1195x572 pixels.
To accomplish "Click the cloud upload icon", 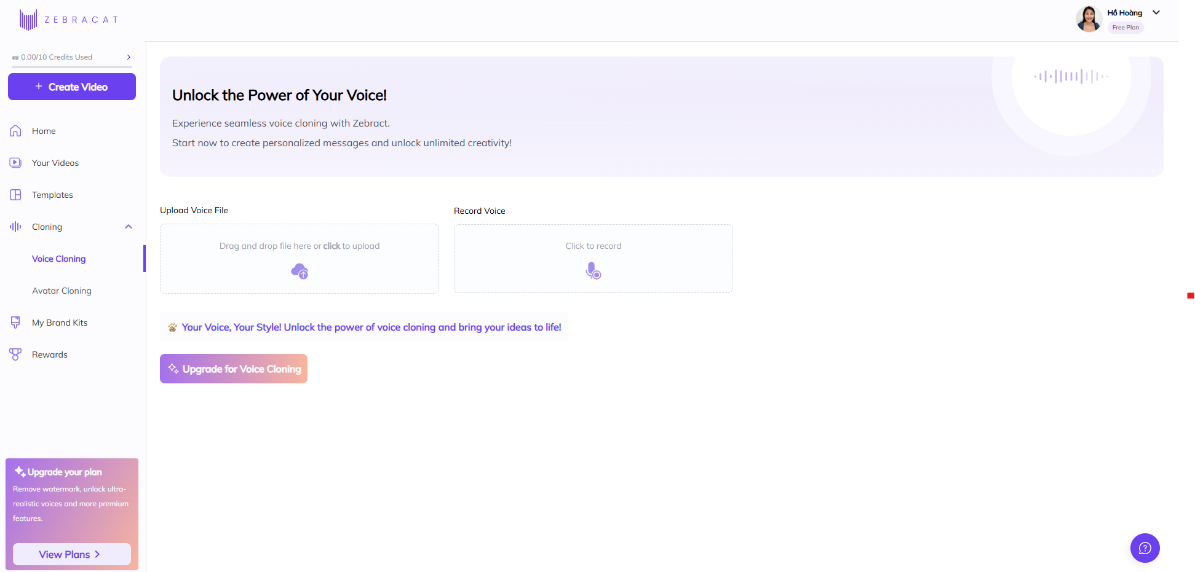I will pyautogui.click(x=300, y=271).
